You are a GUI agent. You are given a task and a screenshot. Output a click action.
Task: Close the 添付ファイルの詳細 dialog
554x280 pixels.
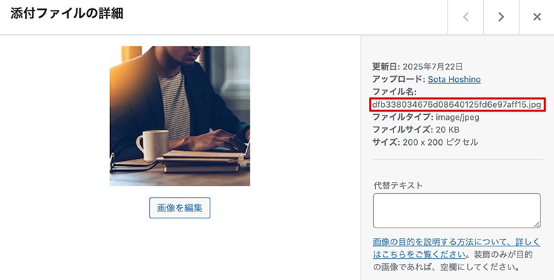tap(536, 17)
